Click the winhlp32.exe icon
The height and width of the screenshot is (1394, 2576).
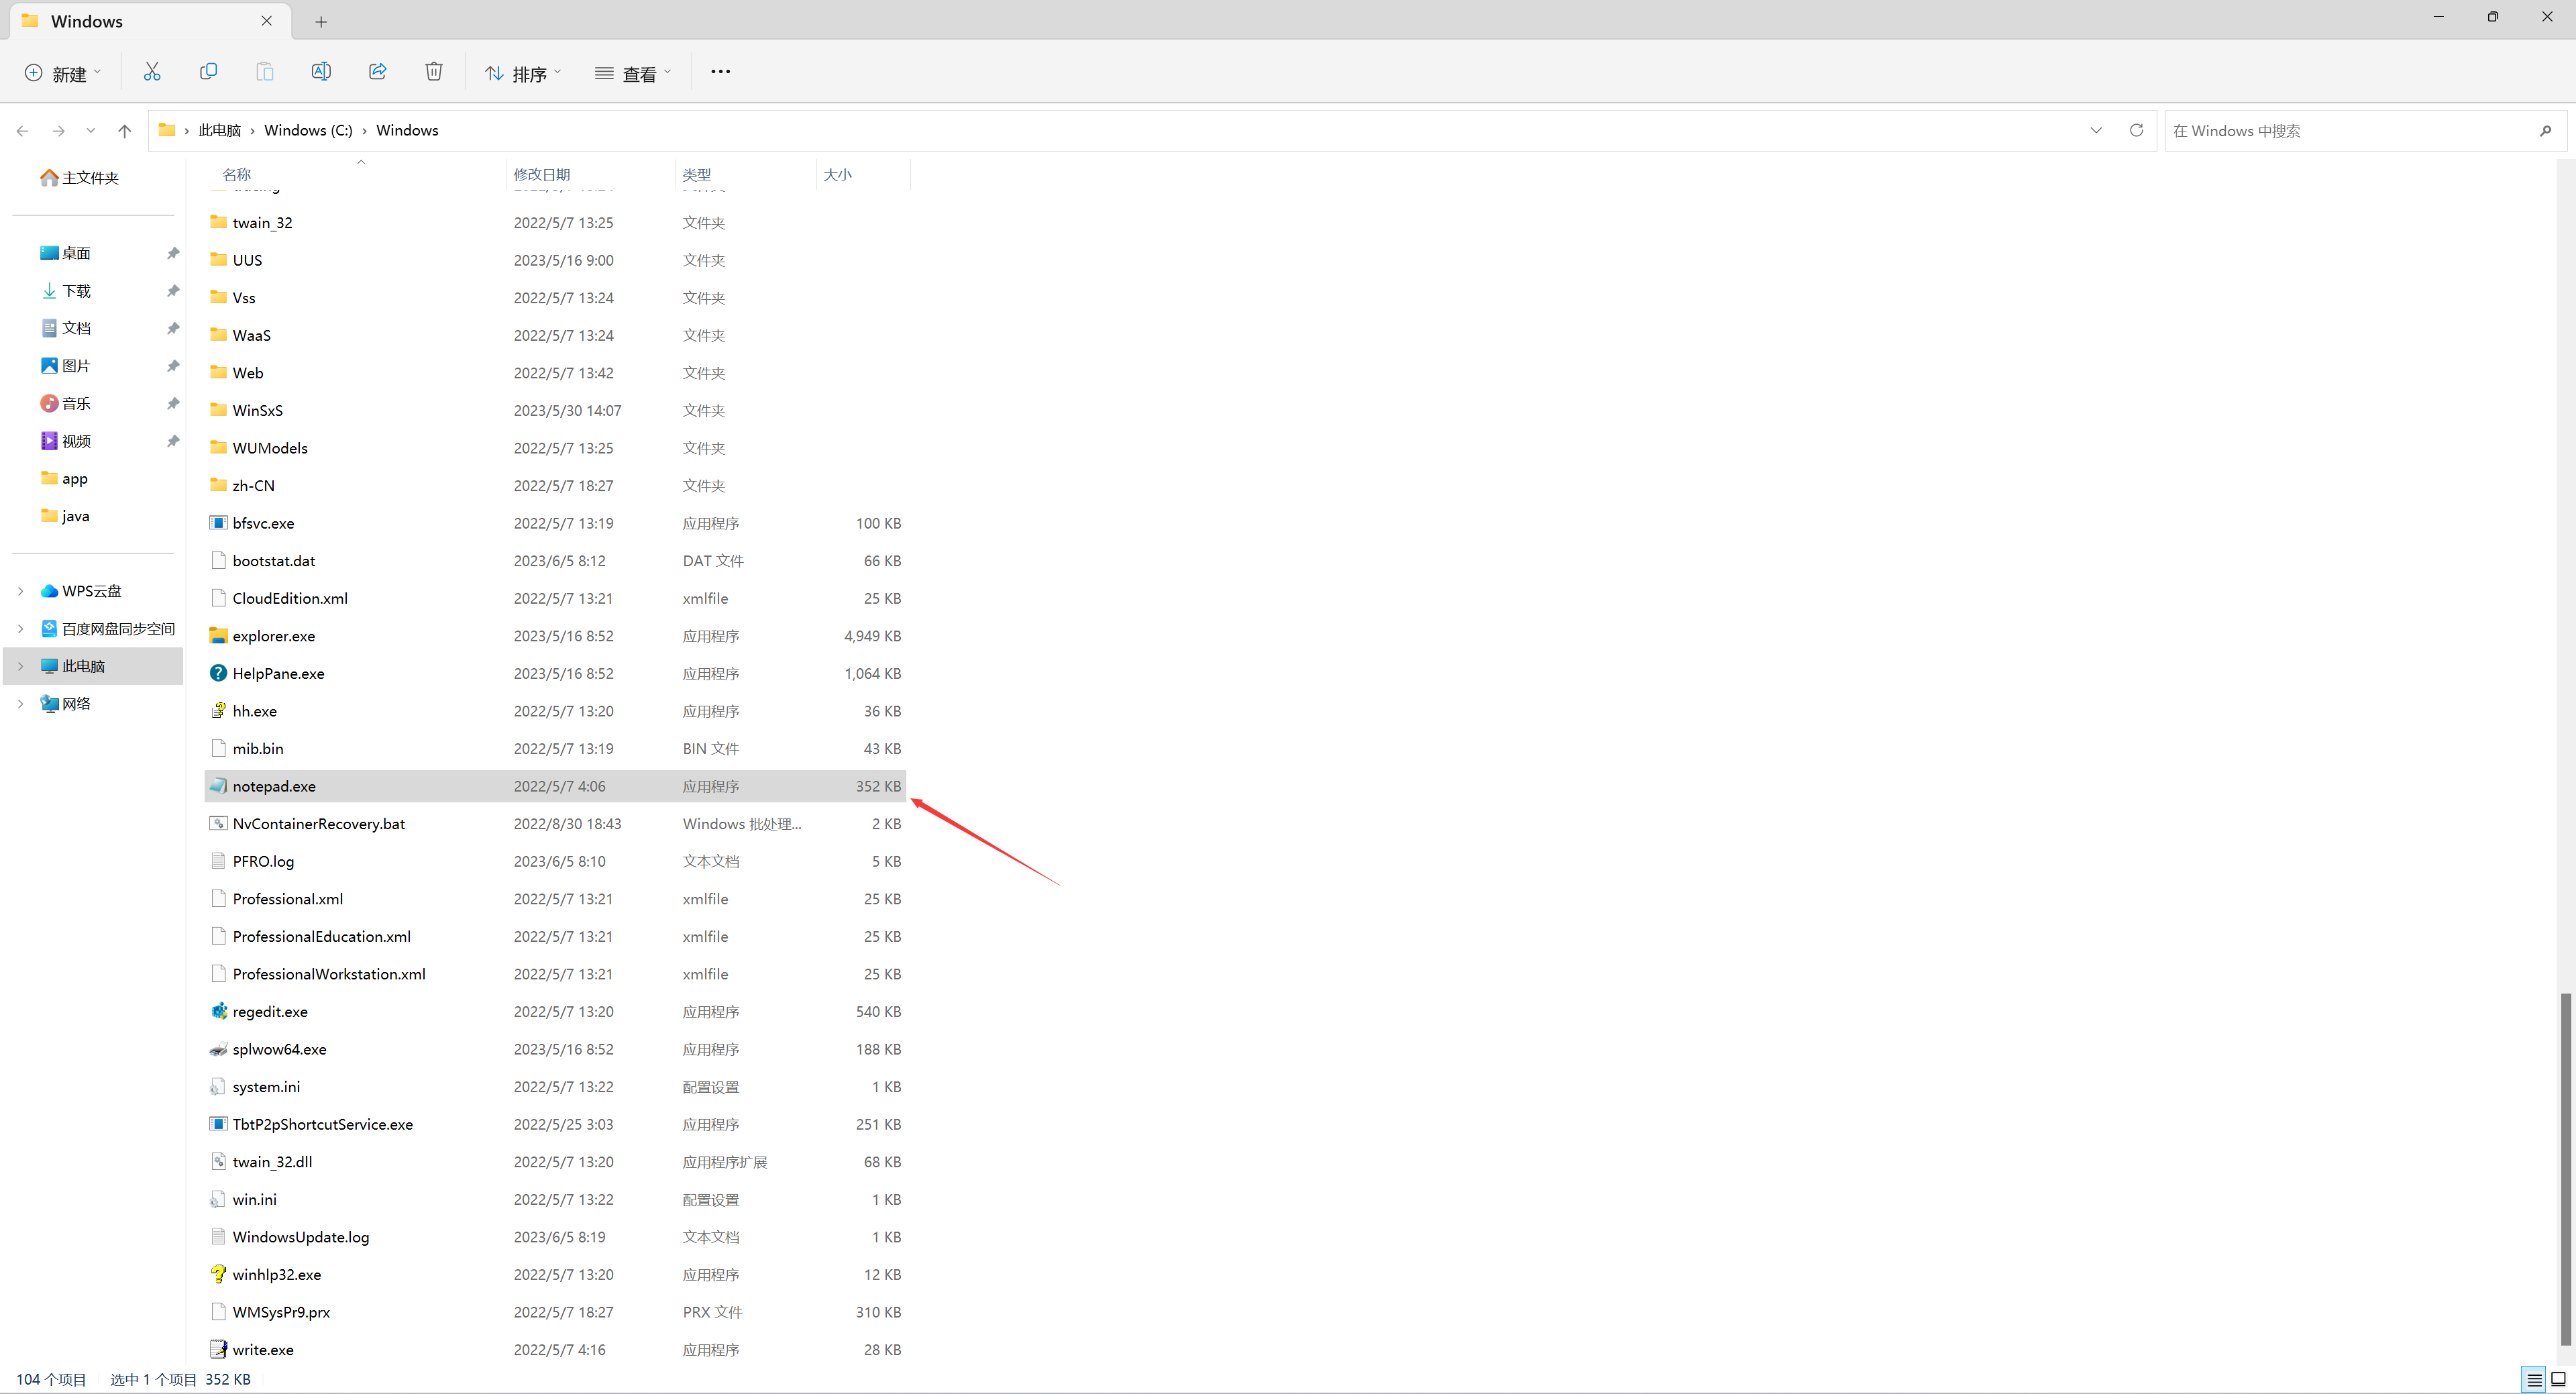(218, 1274)
